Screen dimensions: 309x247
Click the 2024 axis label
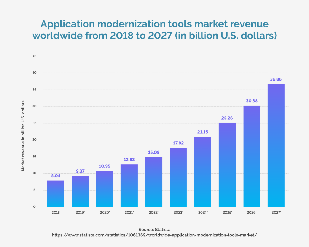point(202,212)
